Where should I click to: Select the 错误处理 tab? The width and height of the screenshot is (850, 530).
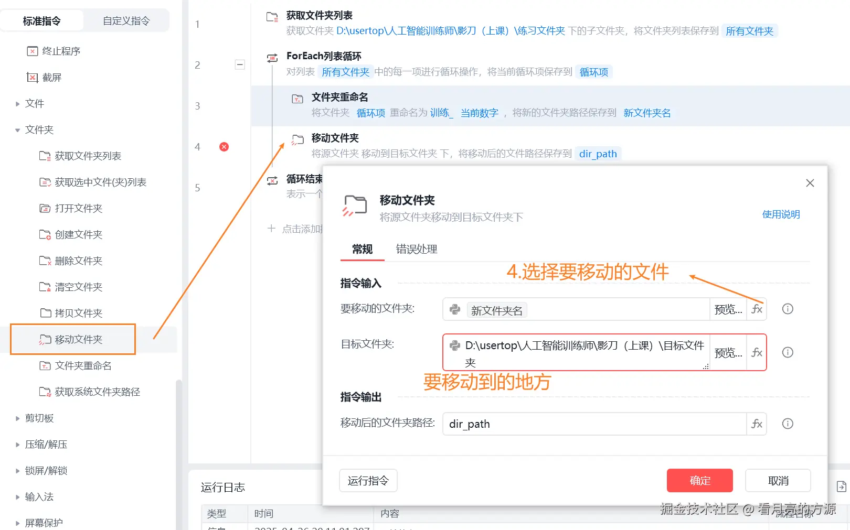click(x=417, y=249)
